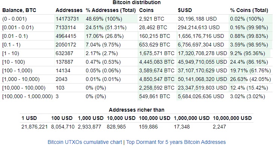Click the % Addresses (Total) column header
This screenshot has width=276, height=148.
[111, 10]
